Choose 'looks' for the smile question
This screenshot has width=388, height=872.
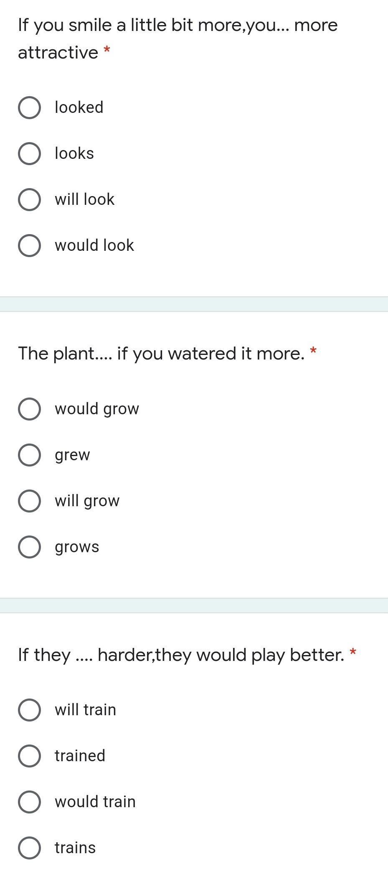pyautogui.click(x=29, y=153)
